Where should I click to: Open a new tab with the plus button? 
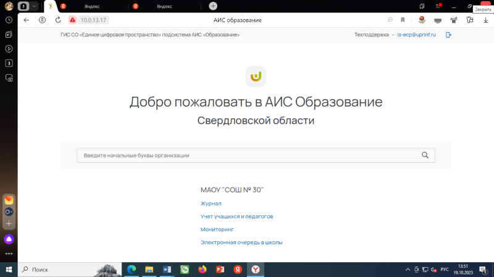pos(213,6)
